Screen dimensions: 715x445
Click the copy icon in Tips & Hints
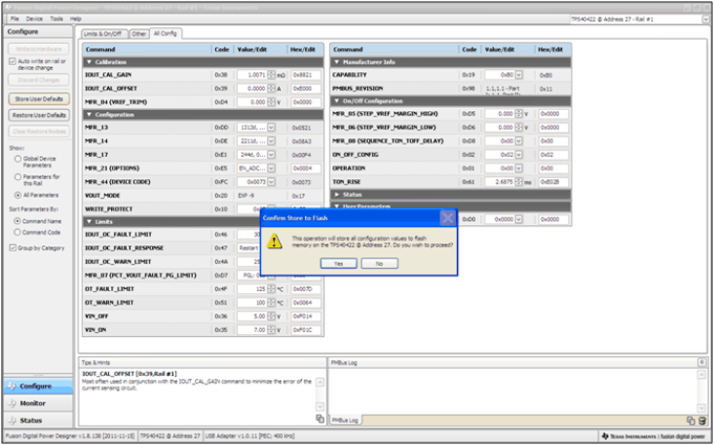click(319, 419)
